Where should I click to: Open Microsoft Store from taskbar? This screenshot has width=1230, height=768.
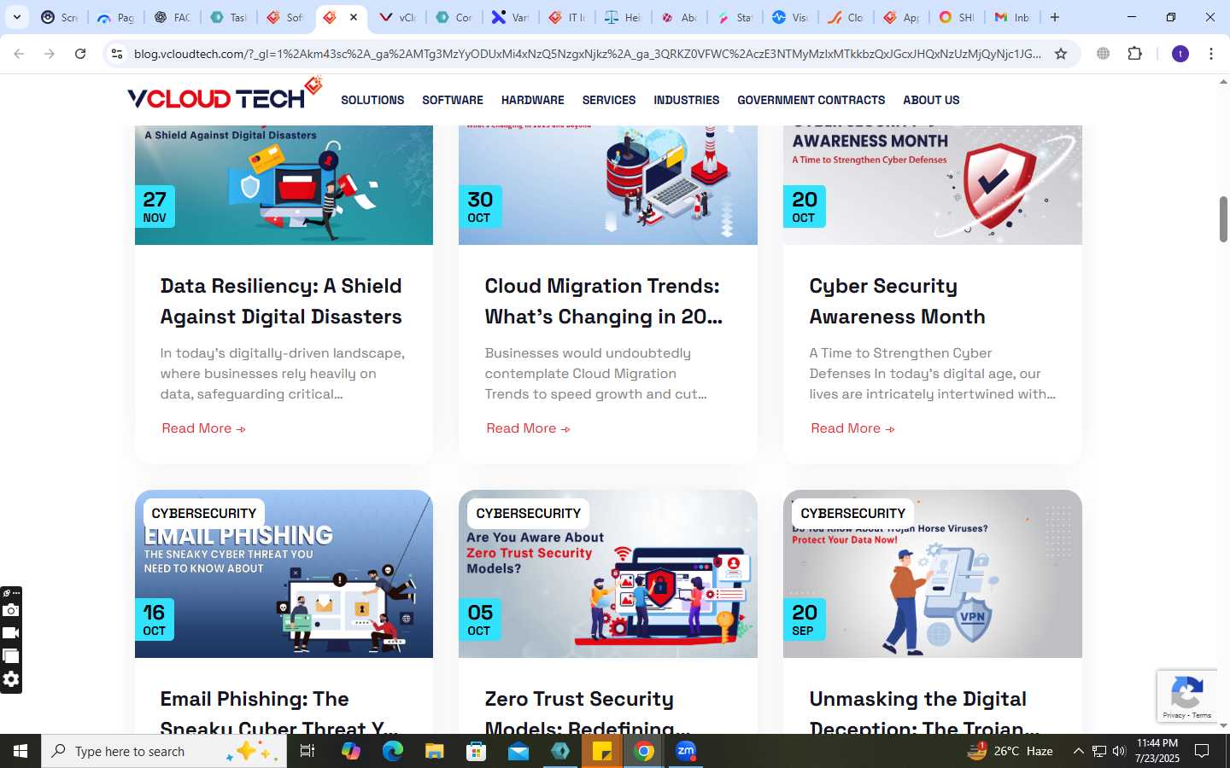click(x=476, y=751)
